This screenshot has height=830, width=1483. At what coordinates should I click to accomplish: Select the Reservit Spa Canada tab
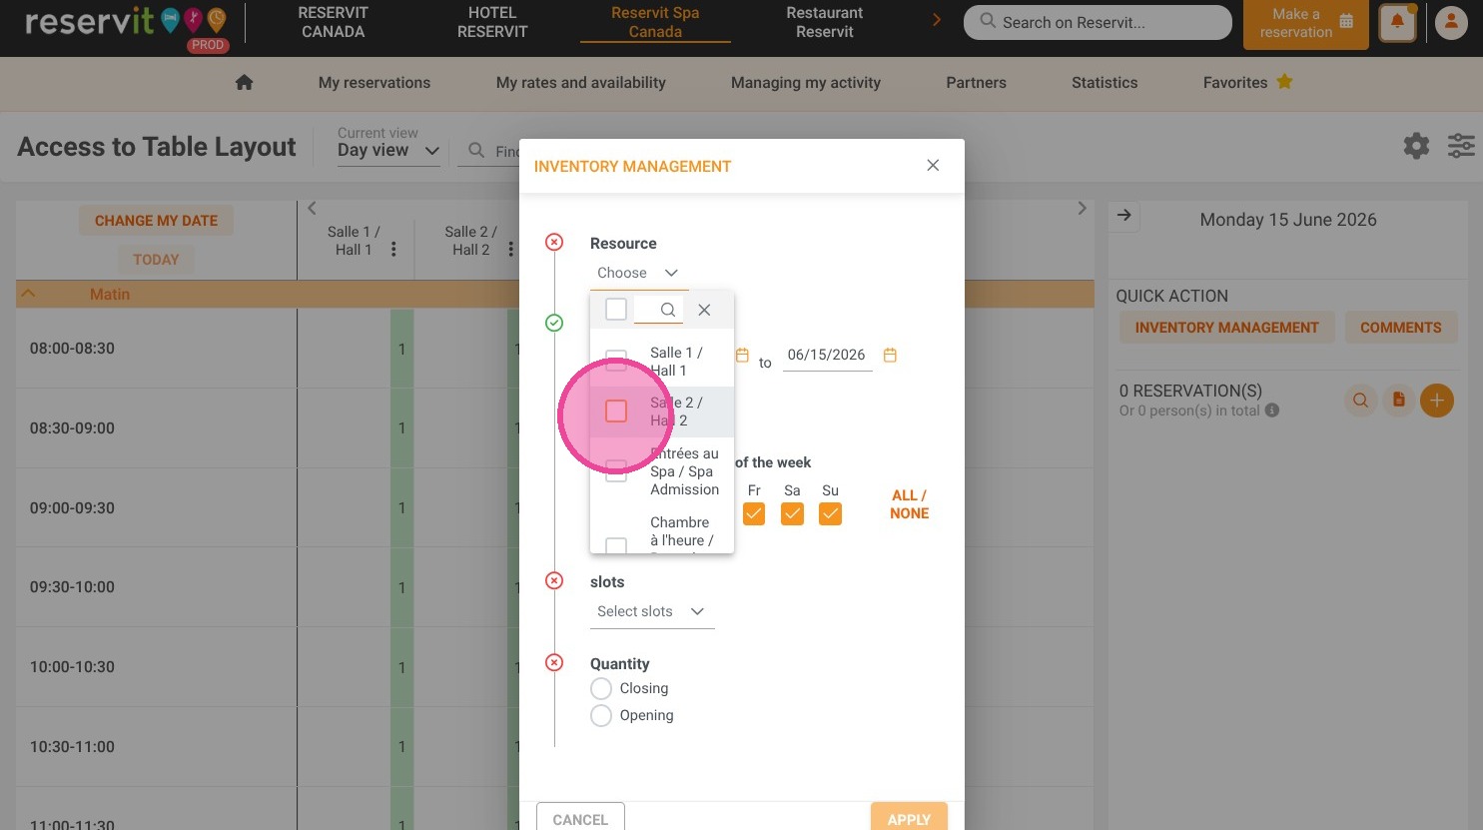pyautogui.click(x=655, y=22)
